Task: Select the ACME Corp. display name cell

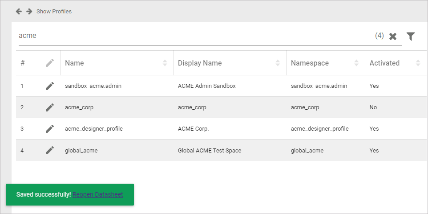Action: (194, 129)
